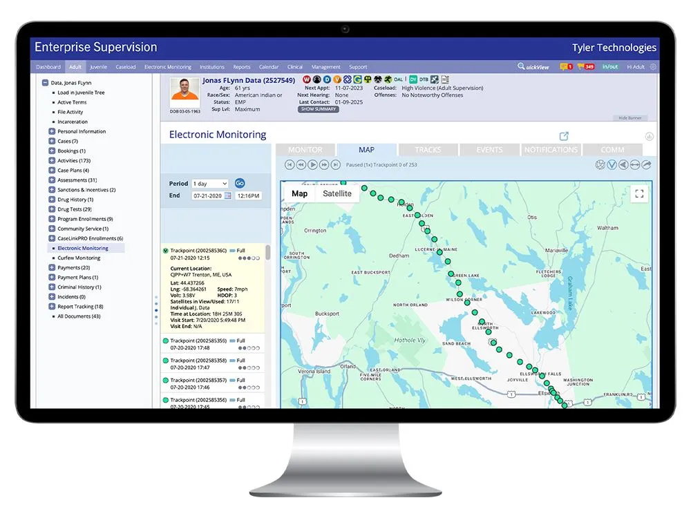Open the map in a new window

(x=564, y=136)
